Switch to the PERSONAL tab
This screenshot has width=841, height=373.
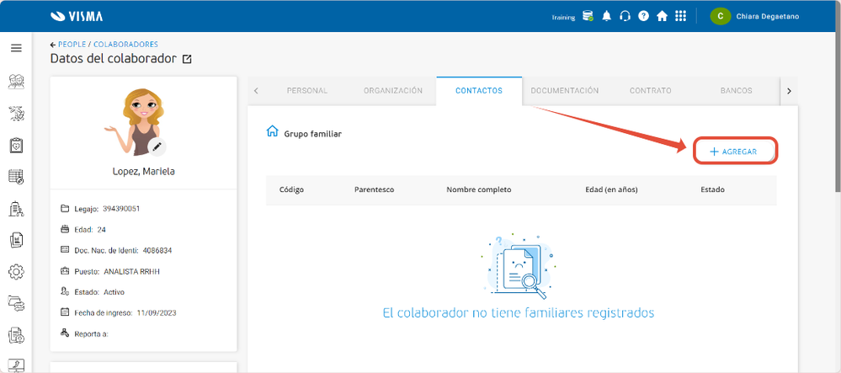[307, 91]
